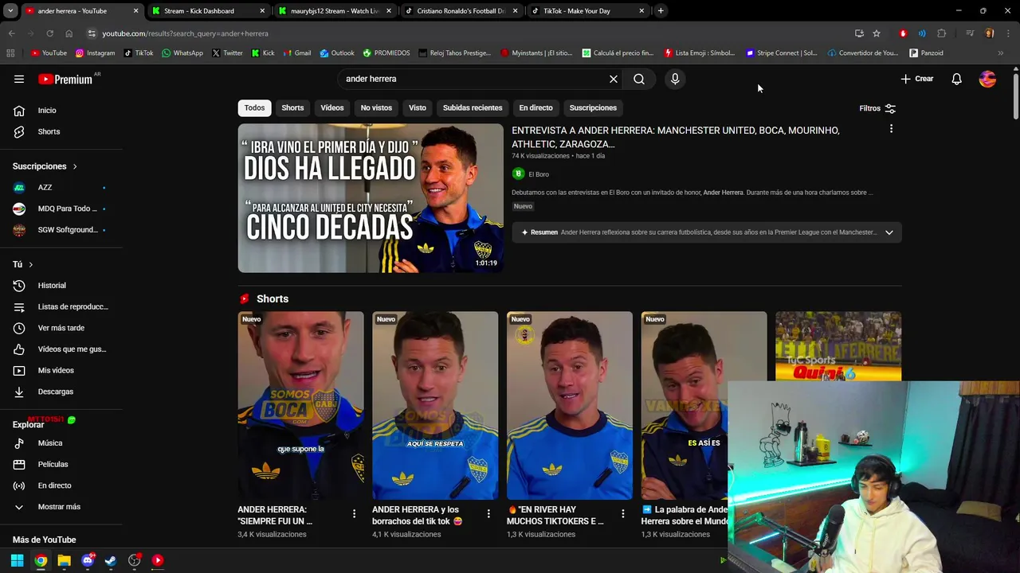Select the Visto filter chip
This screenshot has height=573, width=1020.
click(x=418, y=108)
